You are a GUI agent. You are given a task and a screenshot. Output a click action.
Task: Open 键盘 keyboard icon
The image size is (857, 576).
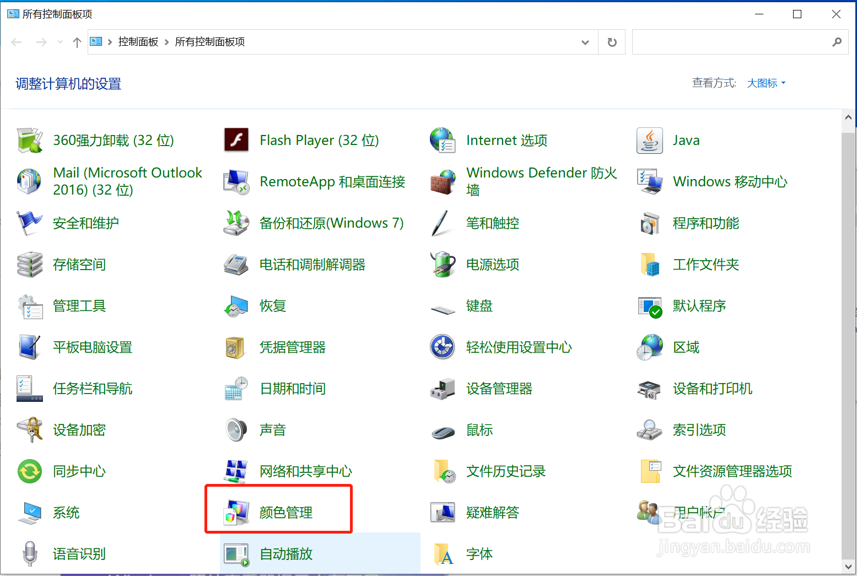pyautogui.click(x=443, y=309)
